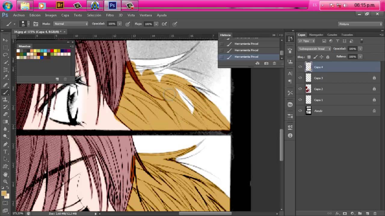Select the Dodge tool

(x=5, y=136)
